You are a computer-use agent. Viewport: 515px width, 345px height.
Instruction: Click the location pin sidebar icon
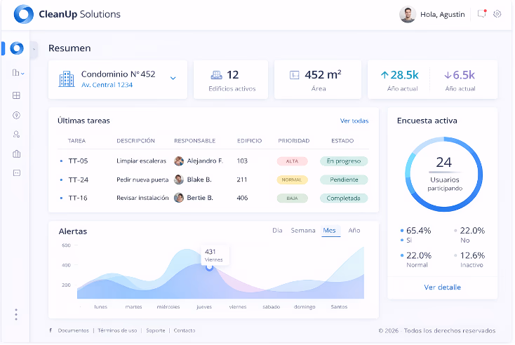click(x=17, y=115)
